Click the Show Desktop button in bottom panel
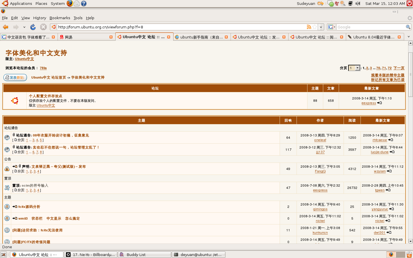 coord(3,255)
